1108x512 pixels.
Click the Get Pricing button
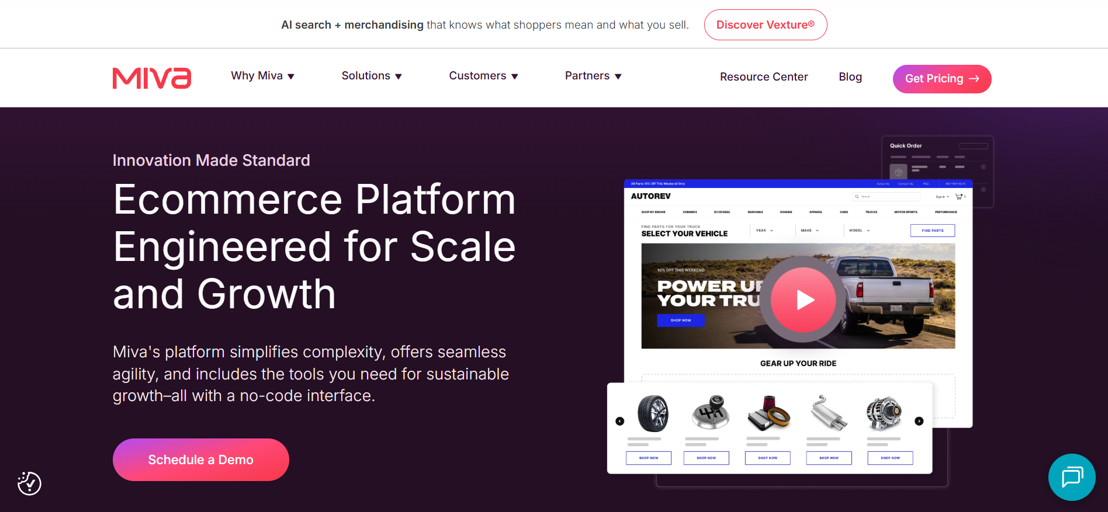(x=941, y=79)
